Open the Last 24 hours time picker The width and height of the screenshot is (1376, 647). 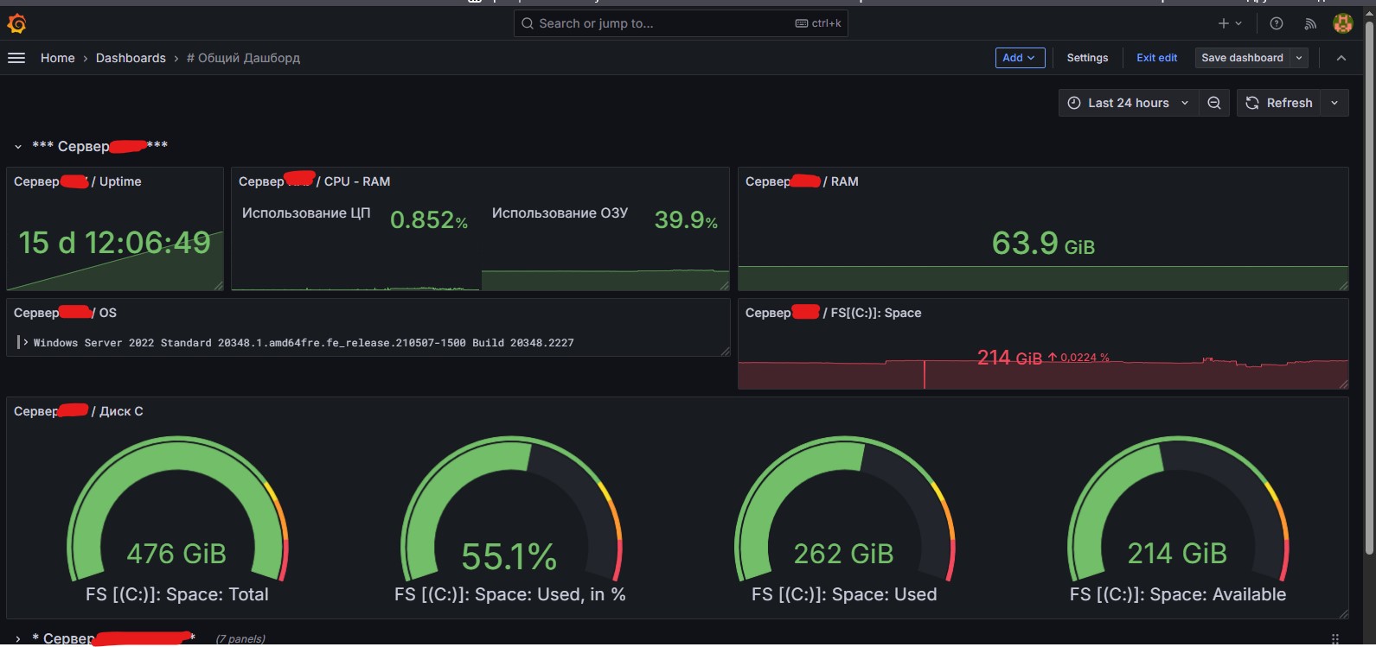click(1128, 103)
